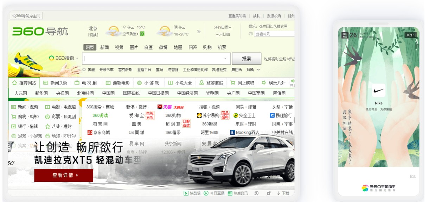429x207 pixels.
Task: Click the envelope icon beside 邮箱帐号
Action: click(x=251, y=34)
